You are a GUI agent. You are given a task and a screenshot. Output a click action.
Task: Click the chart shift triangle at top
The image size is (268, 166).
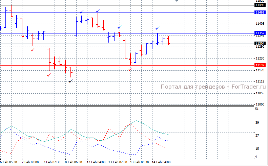(x=176, y=1)
